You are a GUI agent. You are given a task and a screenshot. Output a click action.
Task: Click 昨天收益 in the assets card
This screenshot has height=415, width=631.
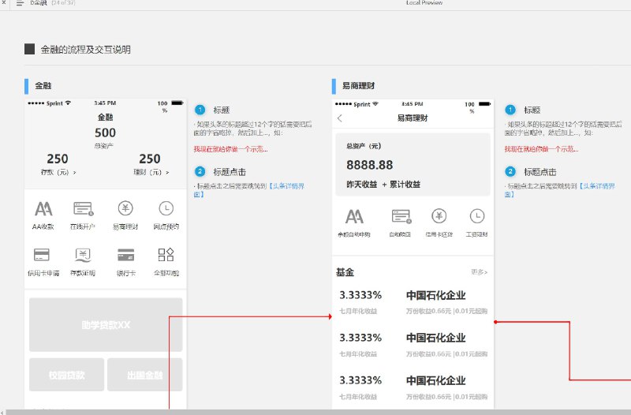tap(362, 185)
